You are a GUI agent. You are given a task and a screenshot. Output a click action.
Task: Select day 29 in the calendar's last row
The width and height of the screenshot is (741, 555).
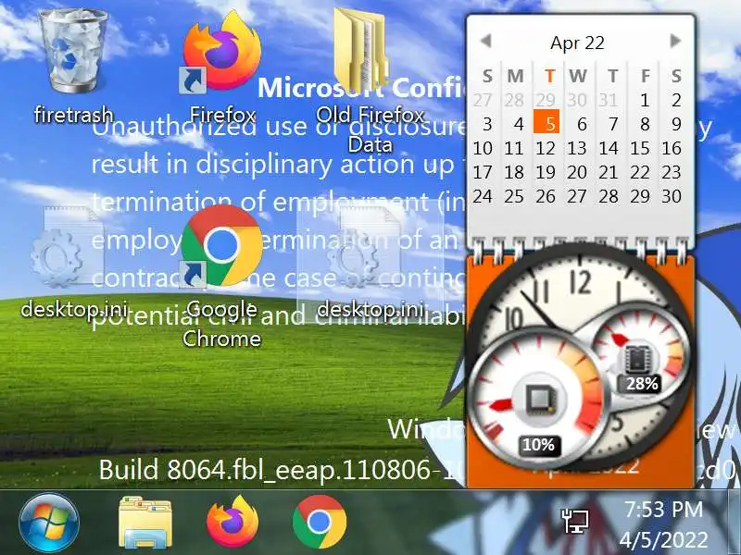(640, 196)
